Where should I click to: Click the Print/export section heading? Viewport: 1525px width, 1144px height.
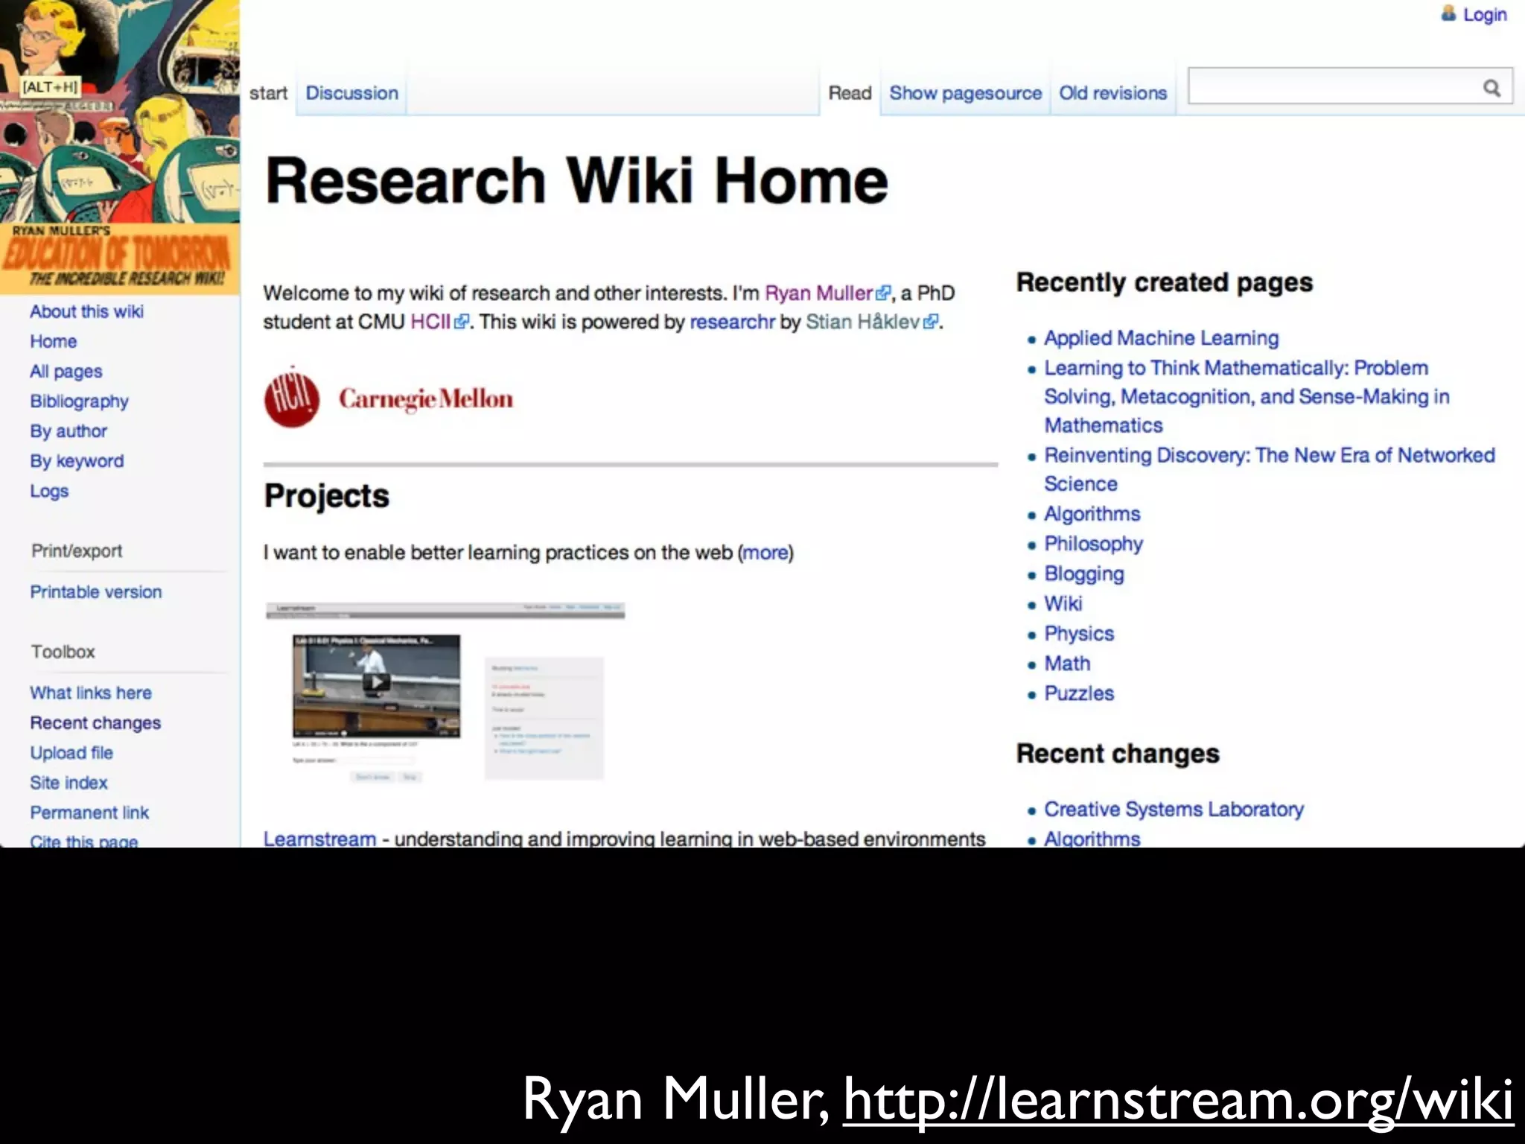(x=77, y=551)
